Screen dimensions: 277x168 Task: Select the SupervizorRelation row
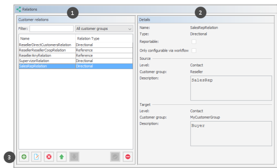coord(76,61)
